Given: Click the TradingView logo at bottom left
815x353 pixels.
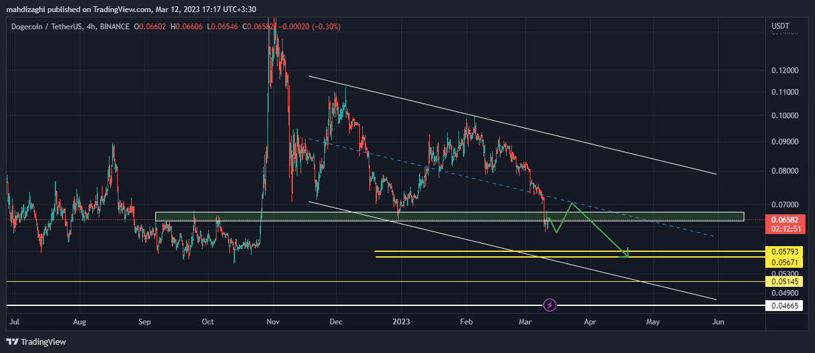Looking at the screenshot, I should point(36,342).
